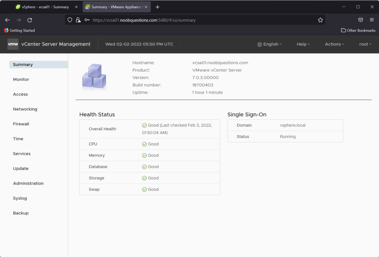Open the Time settings section
Screen dimensions: 379x257
[x=18, y=139]
